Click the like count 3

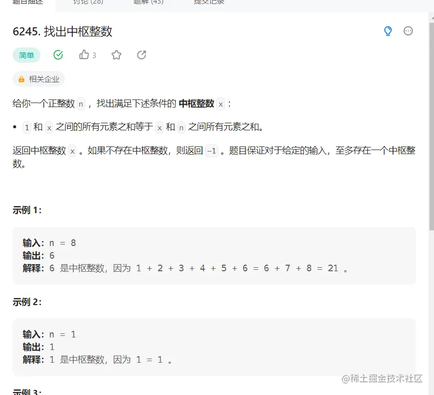(x=94, y=56)
